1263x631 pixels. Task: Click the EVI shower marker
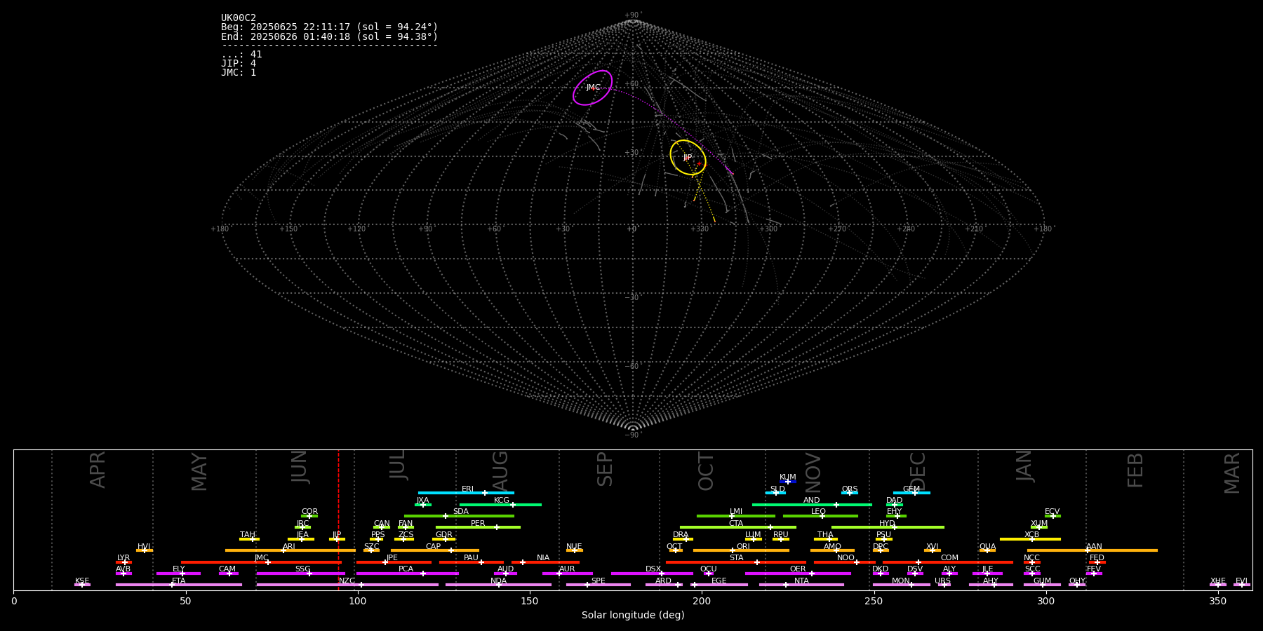pyautogui.click(x=1242, y=585)
